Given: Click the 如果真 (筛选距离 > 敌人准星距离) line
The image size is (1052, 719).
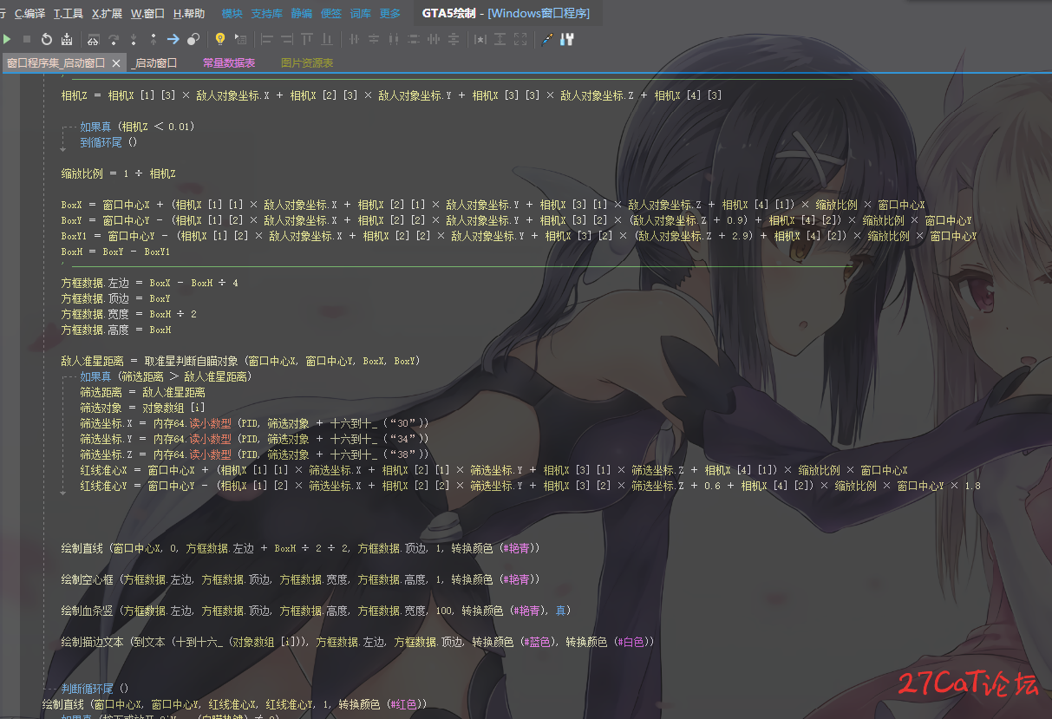Looking at the screenshot, I should tap(166, 376).
